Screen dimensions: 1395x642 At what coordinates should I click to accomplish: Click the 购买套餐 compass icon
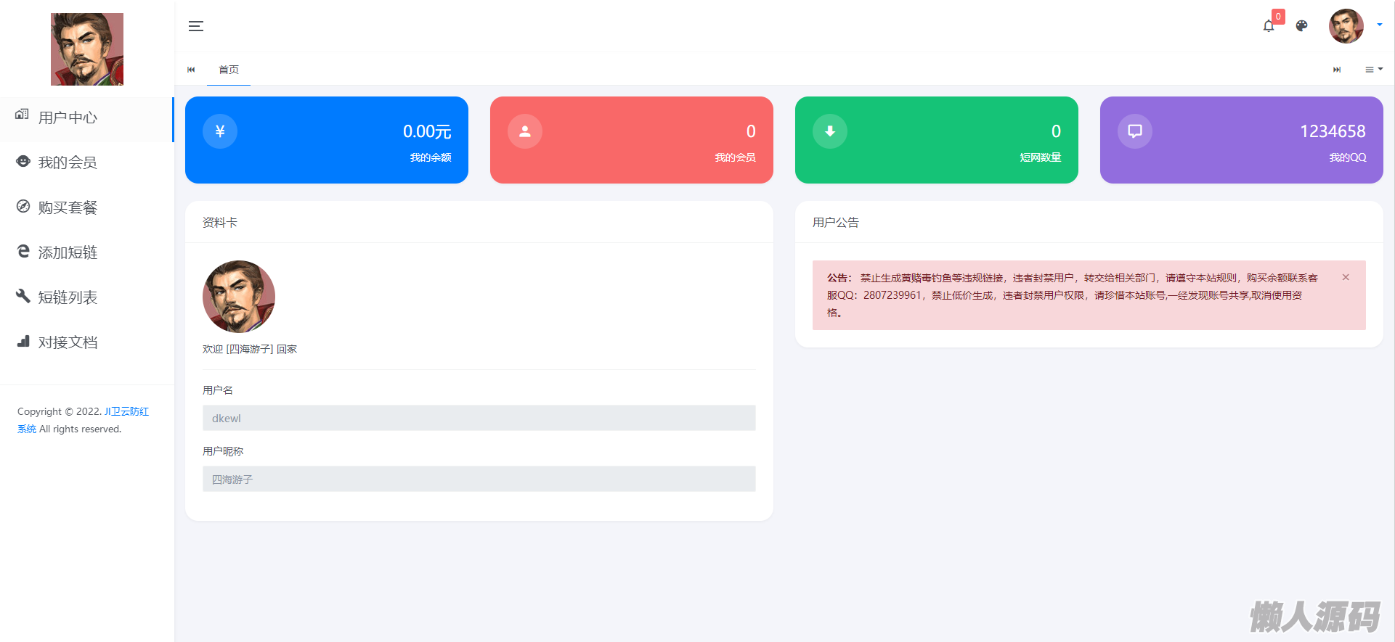point(23,206)
